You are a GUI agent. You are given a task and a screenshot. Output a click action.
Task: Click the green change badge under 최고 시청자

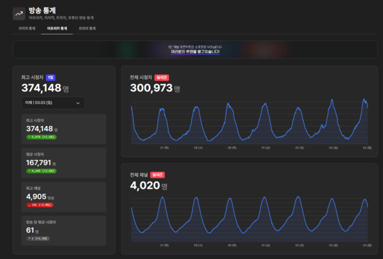point(41,137)
